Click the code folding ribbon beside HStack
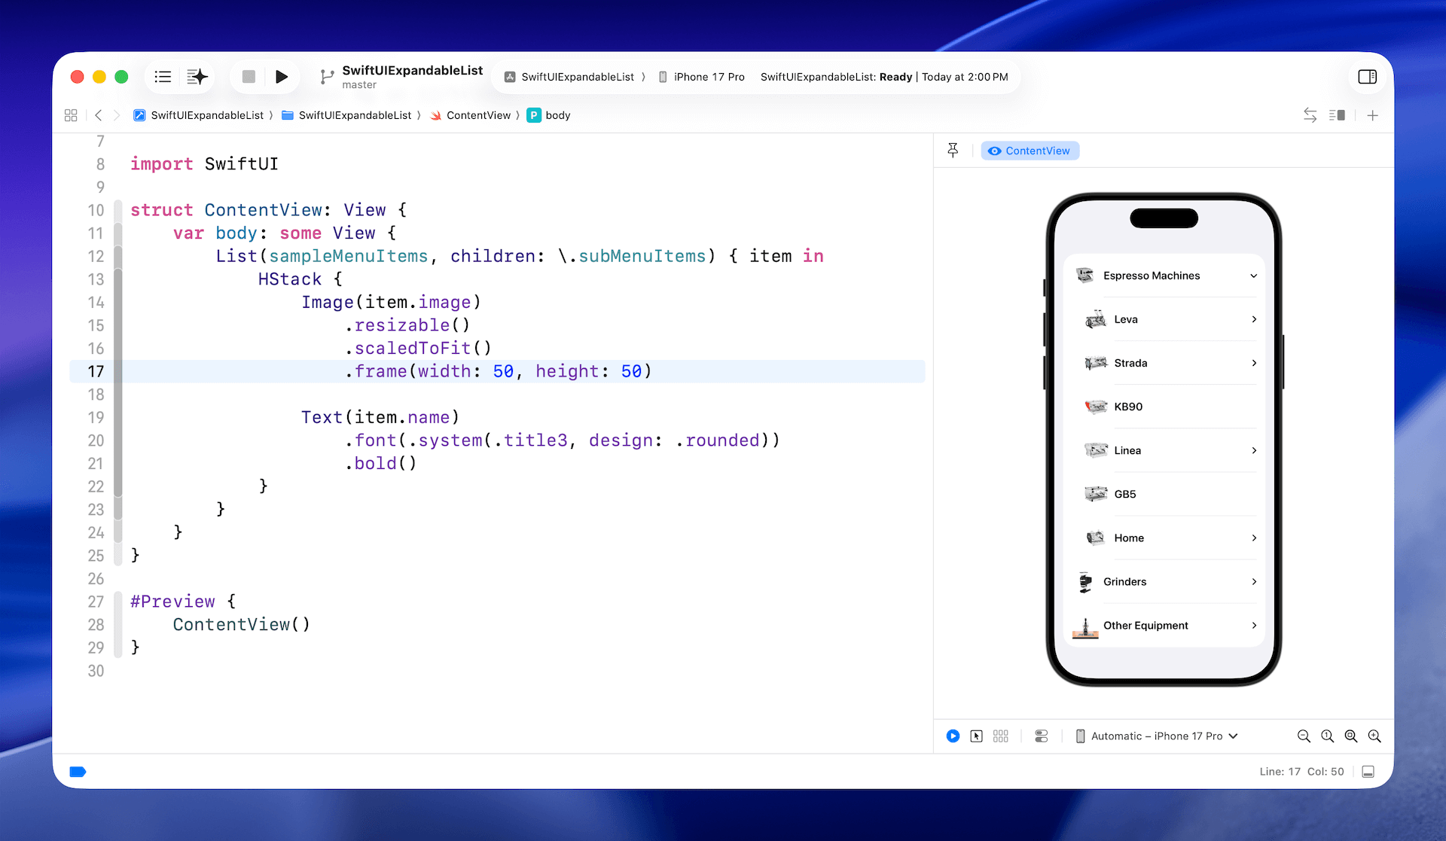 tap(117, 279)
